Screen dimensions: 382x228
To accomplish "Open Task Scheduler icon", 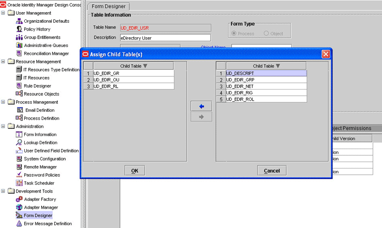I will [x=19, y=183].
